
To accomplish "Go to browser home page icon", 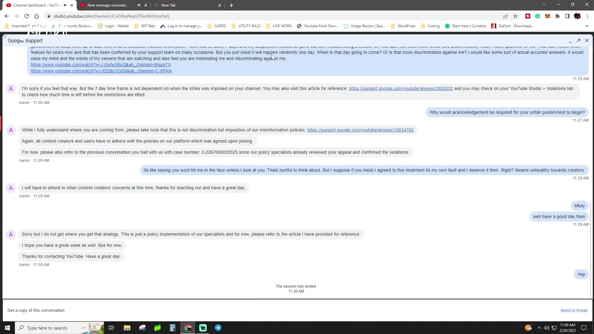I will point(37,16).
